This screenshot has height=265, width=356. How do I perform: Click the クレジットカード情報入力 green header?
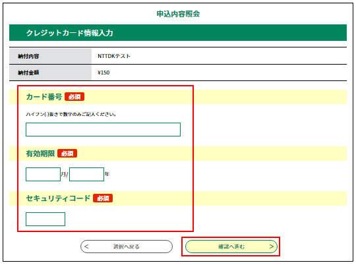pos(178,33)
